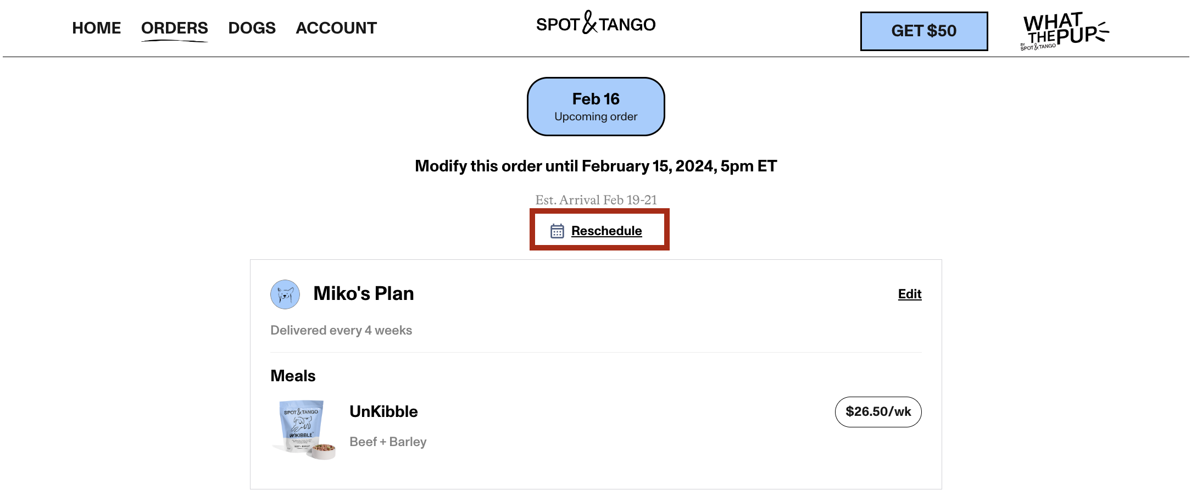The image size is (1202, 501).
Task: Click the Est. Arrival Feb 19-21 text
Action: pos(596,200)
